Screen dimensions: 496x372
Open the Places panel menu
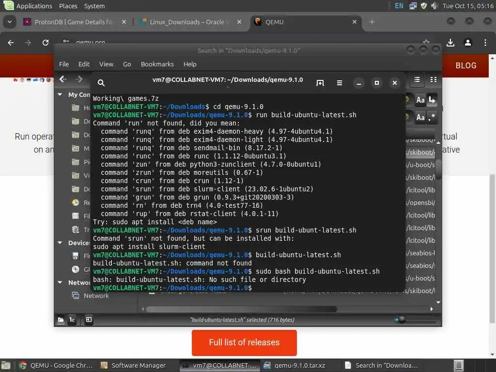coord(68,6)
